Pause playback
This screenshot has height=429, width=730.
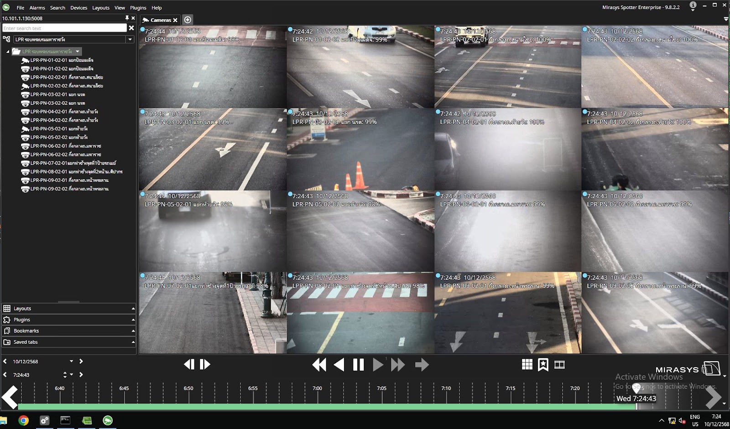(359, 365)
